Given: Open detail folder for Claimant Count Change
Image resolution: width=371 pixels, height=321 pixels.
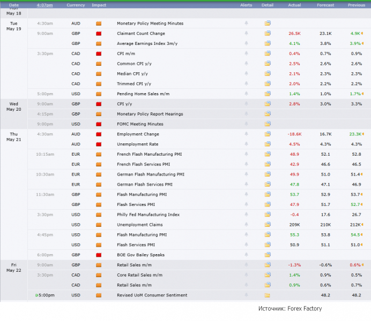Looking at the screenshot, I should coord(268,33).
